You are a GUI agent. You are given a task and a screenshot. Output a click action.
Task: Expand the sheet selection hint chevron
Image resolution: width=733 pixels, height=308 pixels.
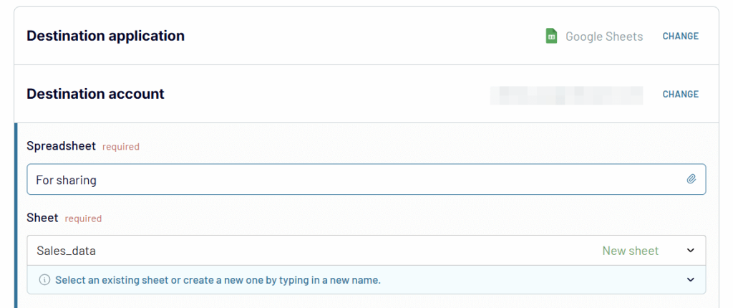(x=691, y=280)
